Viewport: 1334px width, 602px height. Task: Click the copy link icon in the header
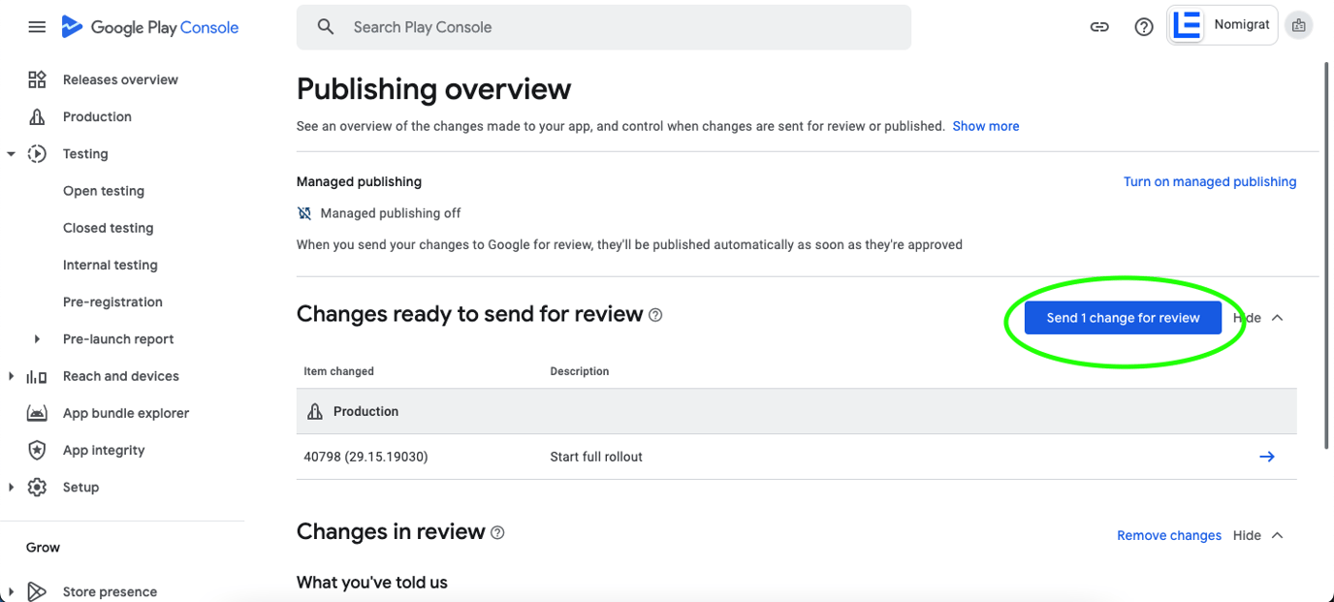pos(1099,27)
